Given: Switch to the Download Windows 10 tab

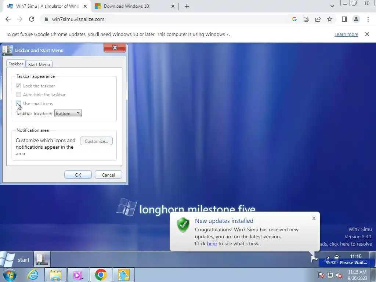Looking at the screenshot, I should click(135, 7).
